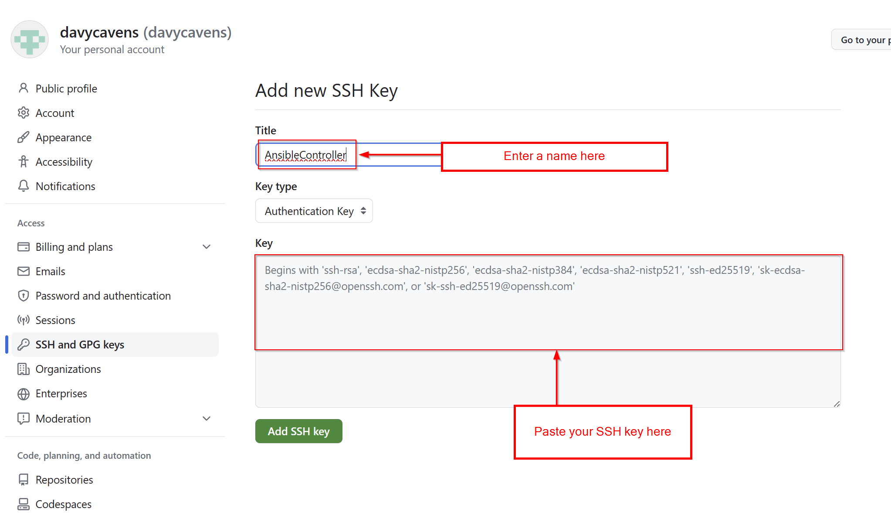Click the Accessibility figure icon
This screenshot has height=522, width=891.
(x=24, y=162)
